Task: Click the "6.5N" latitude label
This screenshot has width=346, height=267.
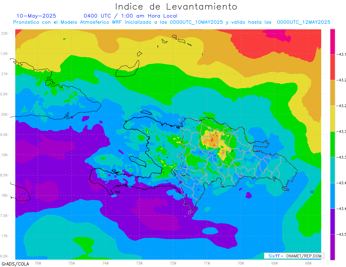Action: [3, 256]
